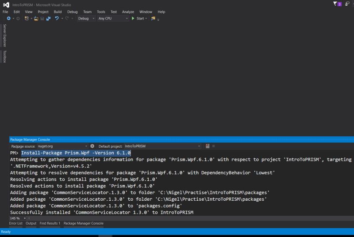This screenshot has width=354, height=237.
Task: Click the 'Adding package CommonServiceLocator' output line
Action: click(140, 193)
